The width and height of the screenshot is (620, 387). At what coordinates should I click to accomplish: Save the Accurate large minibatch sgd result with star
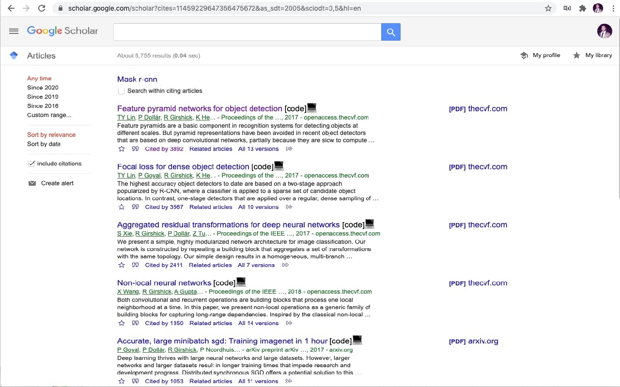point(122,381)
